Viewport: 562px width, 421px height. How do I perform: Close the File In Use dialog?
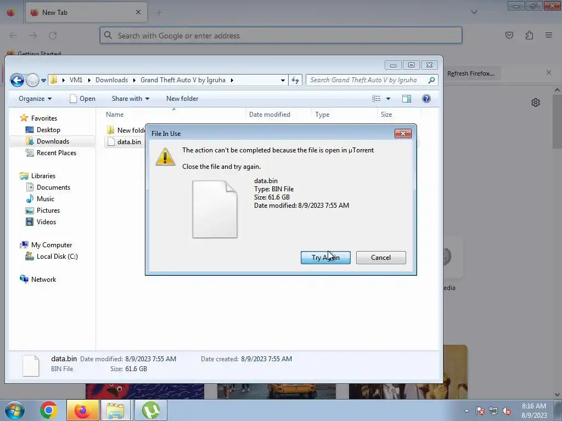click(x=403, y=134)
